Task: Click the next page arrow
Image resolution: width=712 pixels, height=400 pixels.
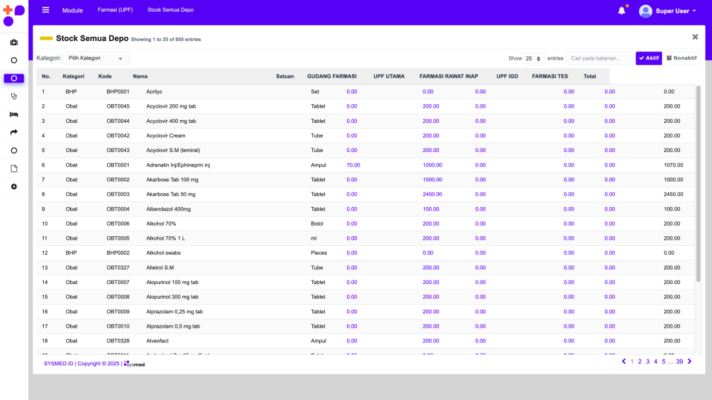Action: click(689, 362)
